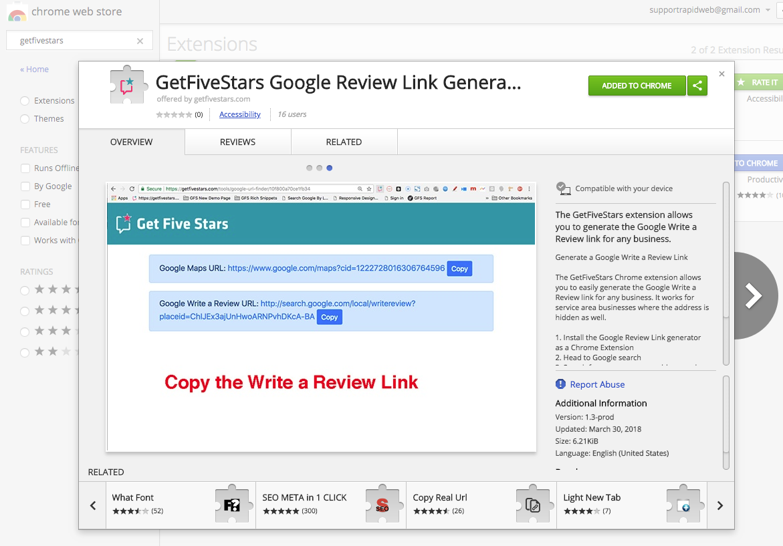Screen dimensions: 783x546
Task: Click the Copy Real Url puzzle icon
Action: pos(534,504)
